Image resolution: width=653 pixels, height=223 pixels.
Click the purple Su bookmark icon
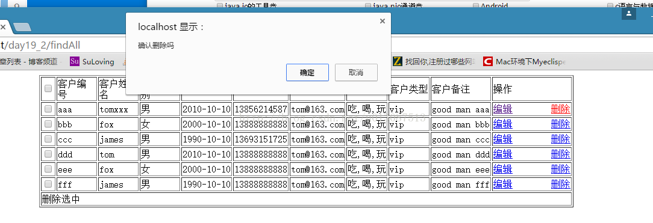tap(75, 61)
